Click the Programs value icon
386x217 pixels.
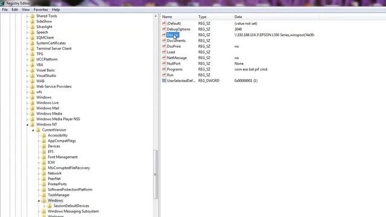tap(164, 69)
